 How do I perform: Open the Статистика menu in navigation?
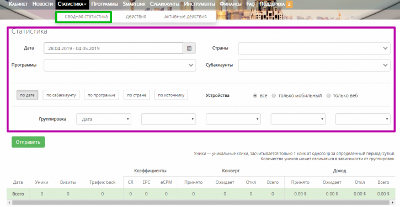72,4
